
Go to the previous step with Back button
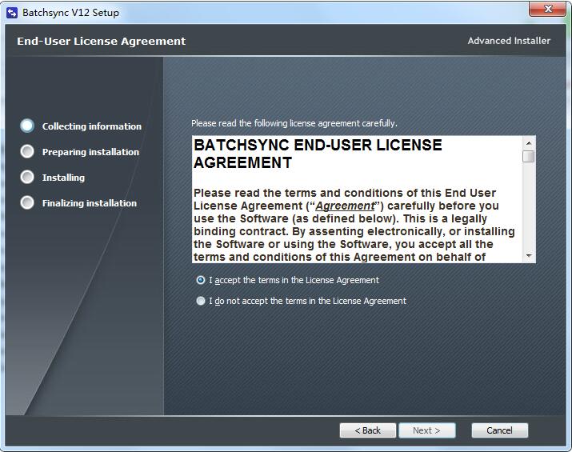tap(368, 430)
